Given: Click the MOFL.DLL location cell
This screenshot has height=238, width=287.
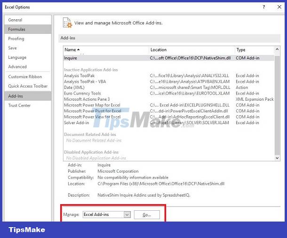Looking at the screenshot, I should (x=190, y=87).
